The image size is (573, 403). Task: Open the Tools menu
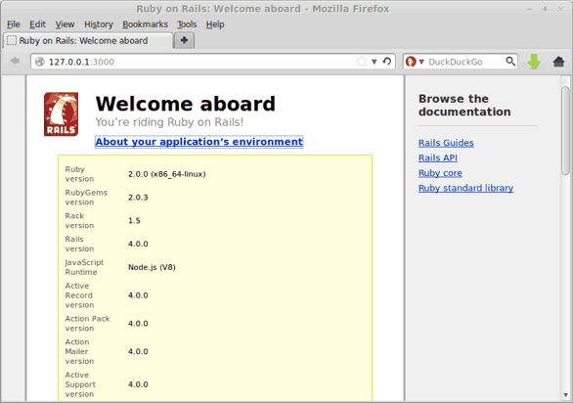pyautogui.click(x=187, y=24)
